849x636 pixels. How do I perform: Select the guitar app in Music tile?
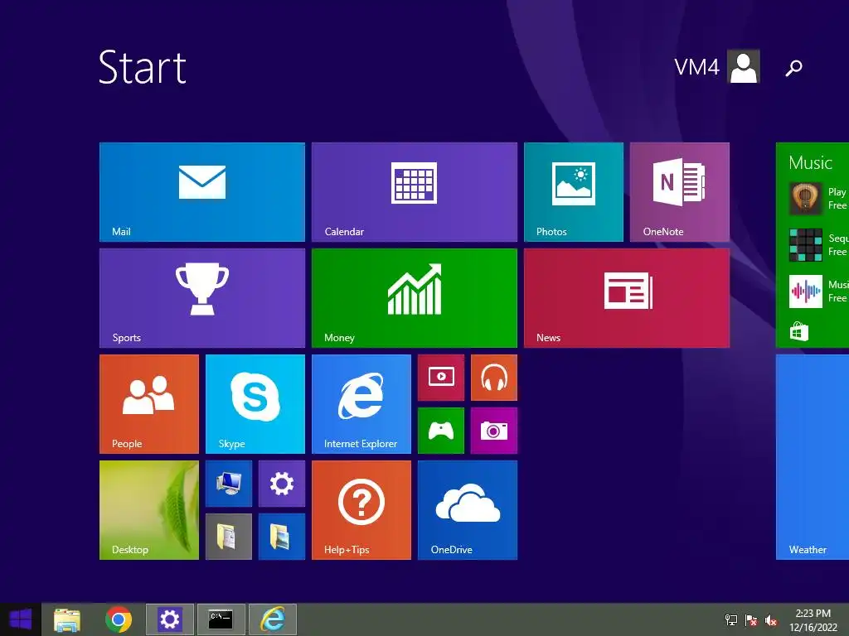pos(806,199)
